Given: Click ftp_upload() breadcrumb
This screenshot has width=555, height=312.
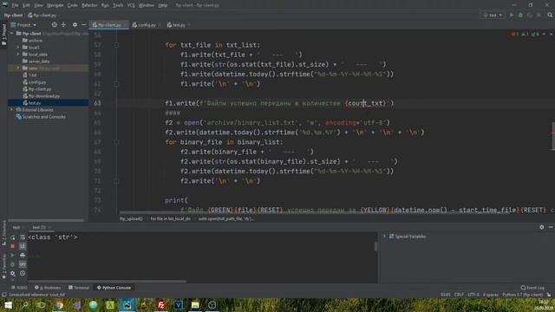Looking at the screenshot, I should (131, 219).
